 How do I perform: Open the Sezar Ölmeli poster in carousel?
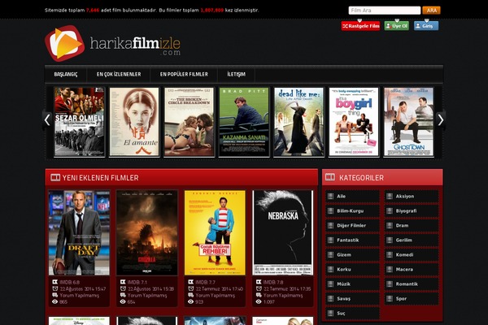pos(80,122)
